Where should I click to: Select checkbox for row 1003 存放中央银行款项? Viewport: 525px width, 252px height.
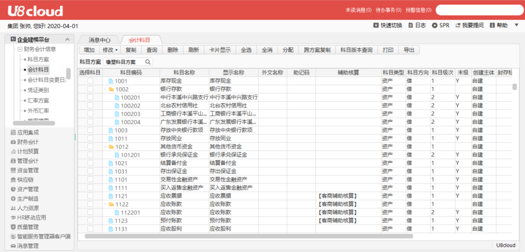90,130
